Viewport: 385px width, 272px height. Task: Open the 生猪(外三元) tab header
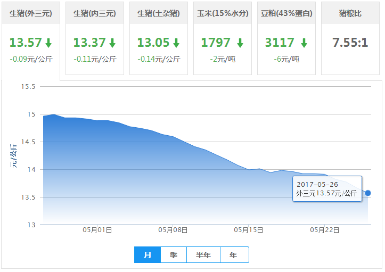point(31,13)
